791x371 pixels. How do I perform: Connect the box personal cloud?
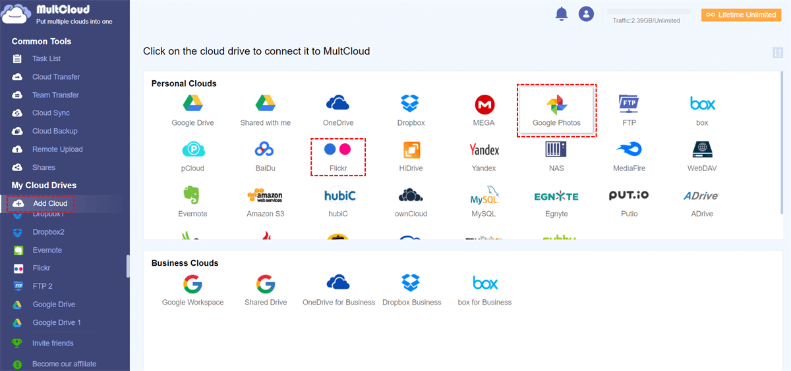coord(702,110)
